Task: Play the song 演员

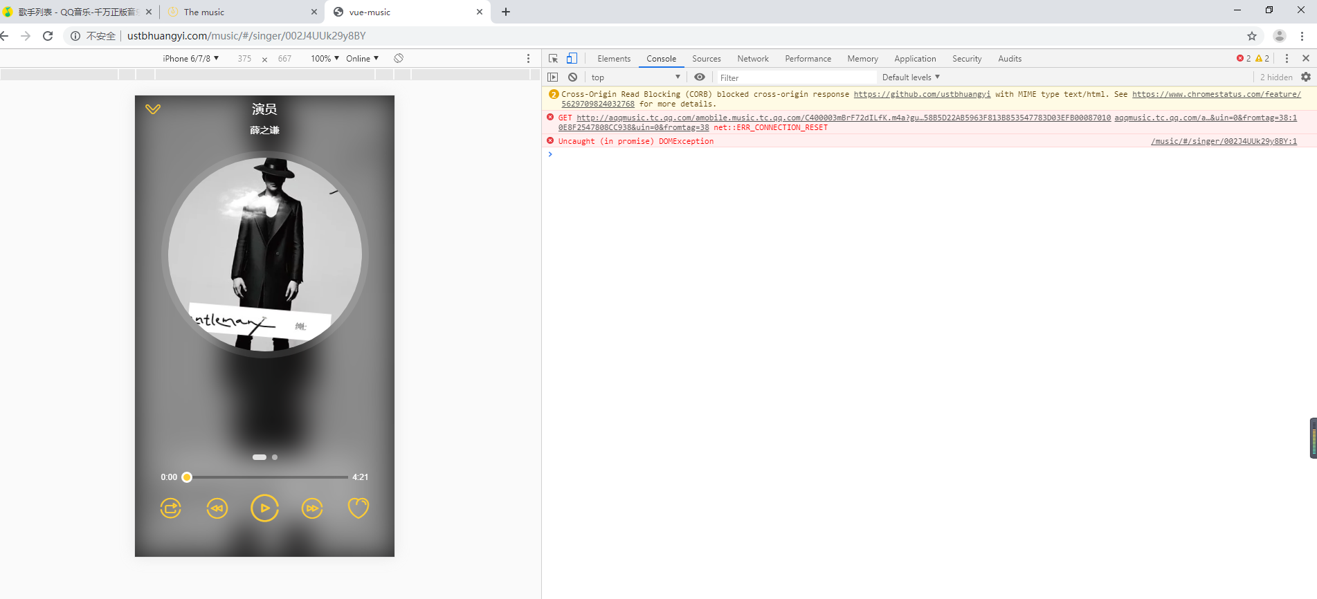Action: tap(264, 508)
